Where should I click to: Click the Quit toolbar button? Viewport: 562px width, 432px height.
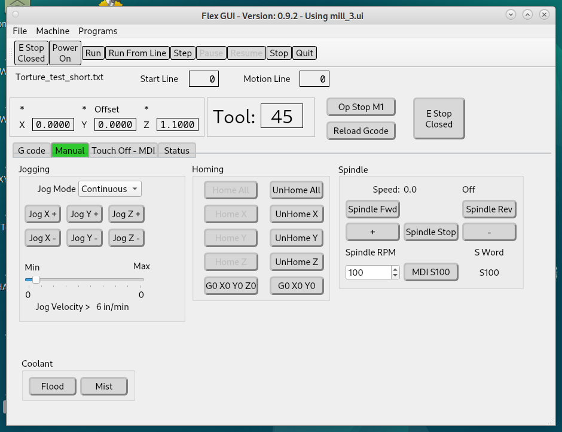tap(305, 53)
